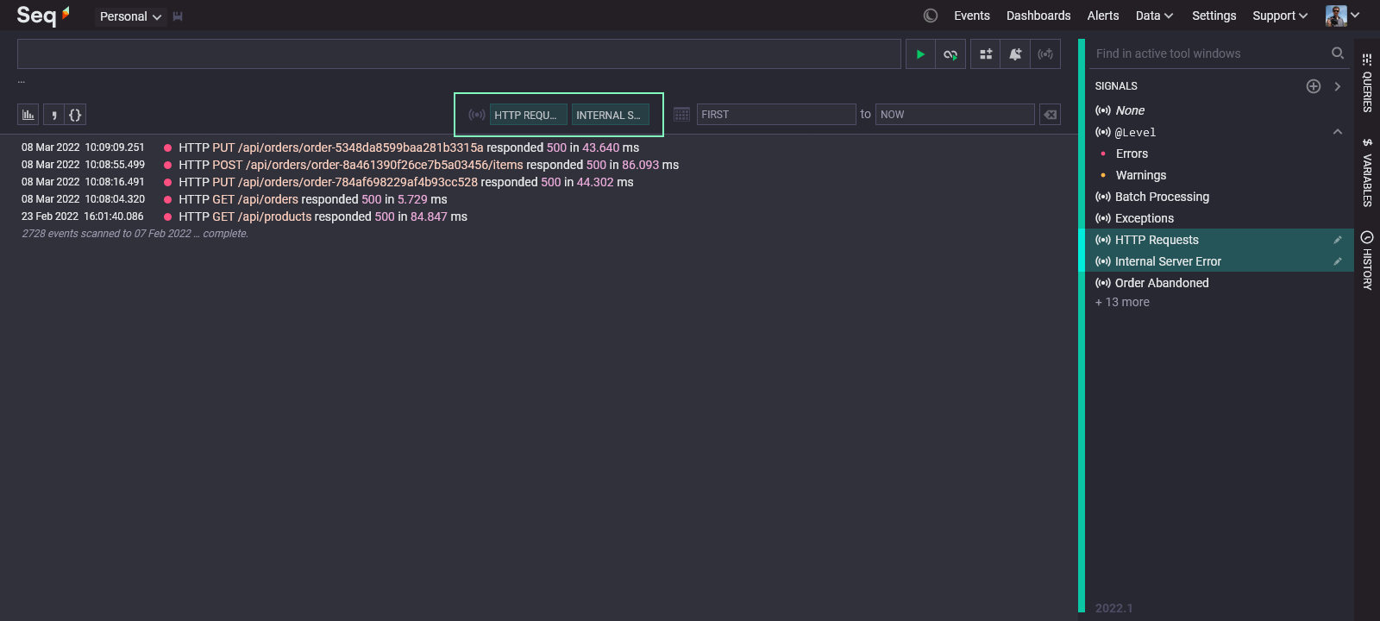Image resolution: width=1380 pixels, height=621 pixels.
Task: Collapse the @Level signal group
Action: point(1338,132)
